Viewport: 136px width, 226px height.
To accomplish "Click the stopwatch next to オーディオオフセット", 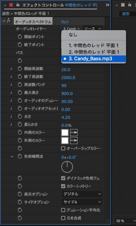I will [x=20, y=108].
